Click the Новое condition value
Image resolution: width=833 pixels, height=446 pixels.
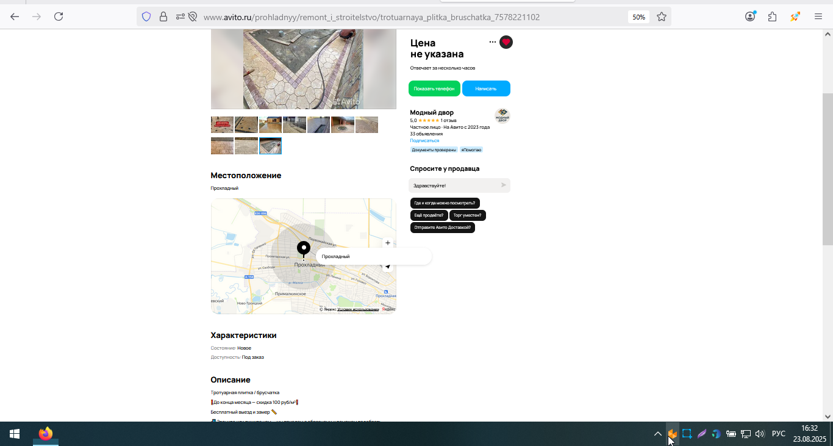[245, 348]
